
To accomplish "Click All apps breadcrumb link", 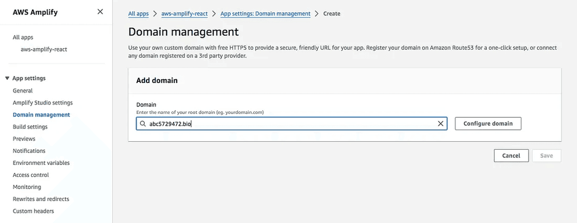I will pos(138,14).
